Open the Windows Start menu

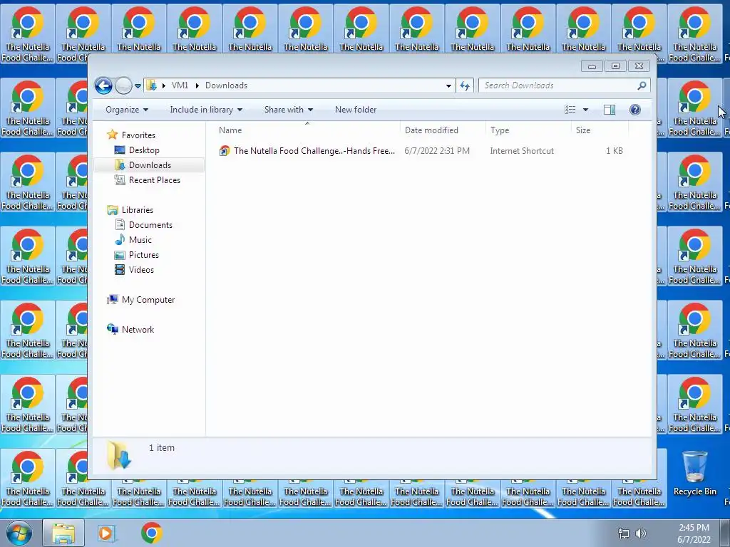[x=18, y=533]
